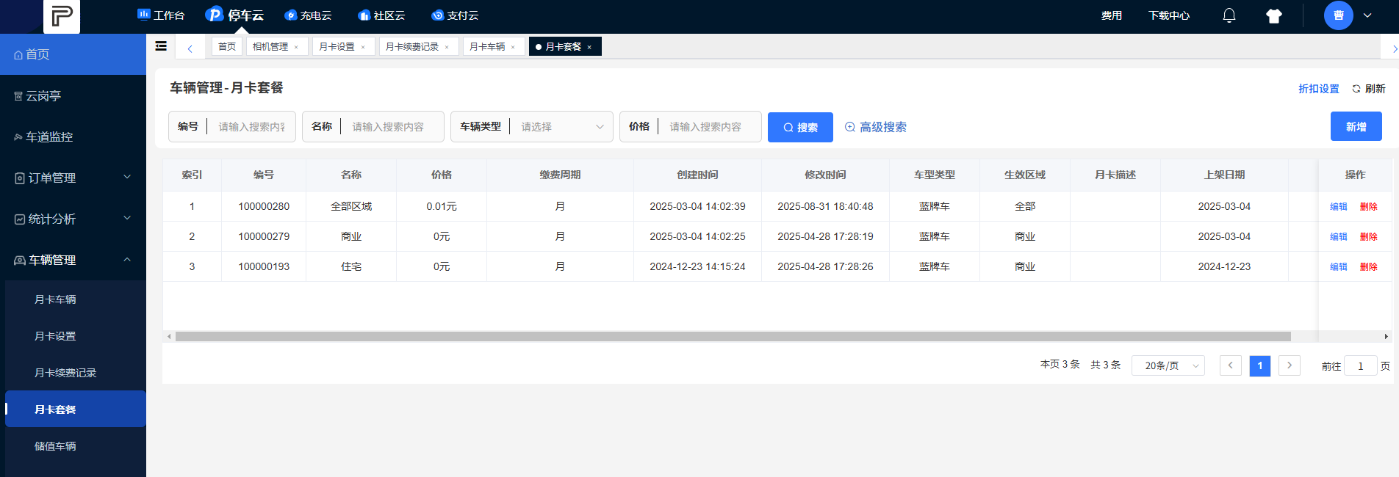Click the P logo in top-left corner
Screen dimensions: 1399x477
tap(62, 16)
